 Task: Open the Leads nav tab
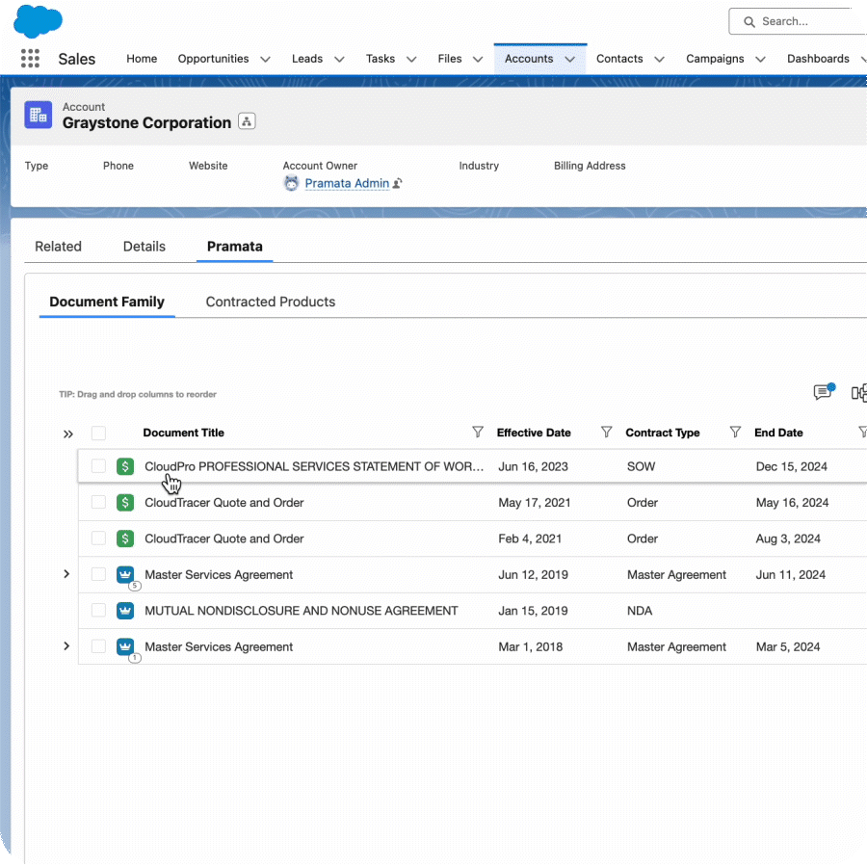click(x=307, y=59)
